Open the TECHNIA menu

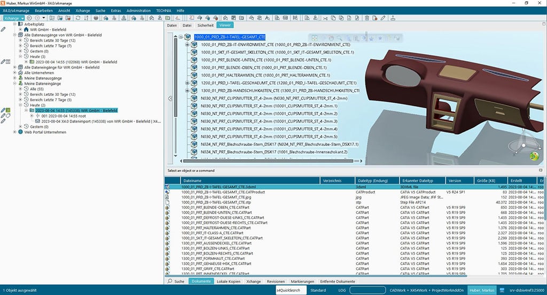(x=163, y=11)
